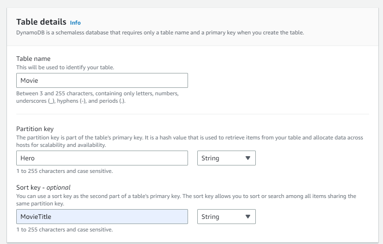
Task: Click the partition key hash value description paragraph
Action: point(189,141)
